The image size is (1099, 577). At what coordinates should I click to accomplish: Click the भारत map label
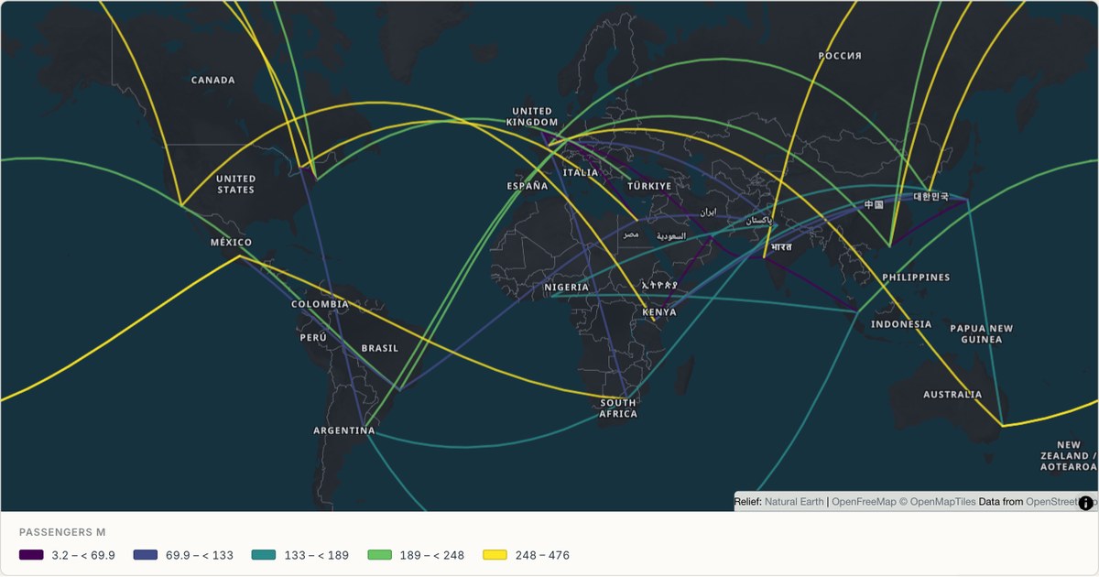click(x=780, y=247)
